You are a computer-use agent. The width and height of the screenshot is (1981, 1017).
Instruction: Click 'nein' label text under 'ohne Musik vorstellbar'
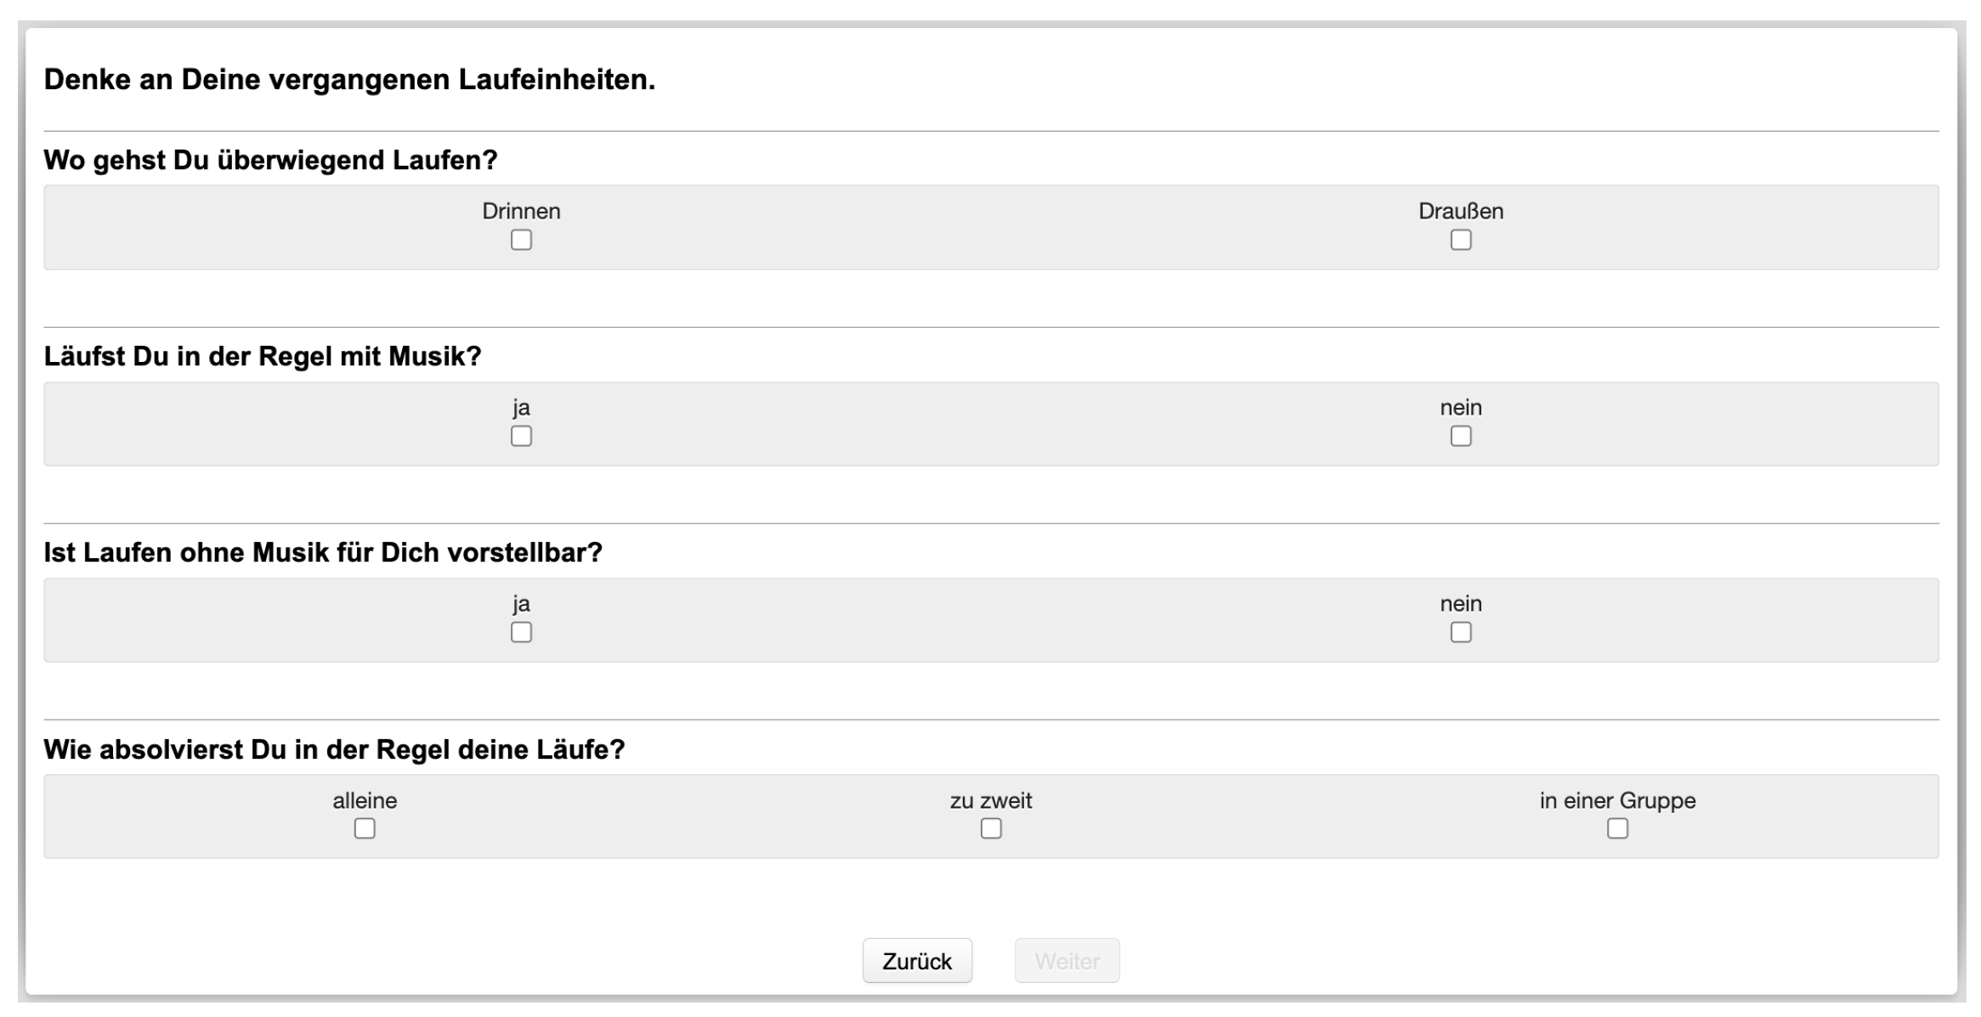point(1460,604)
